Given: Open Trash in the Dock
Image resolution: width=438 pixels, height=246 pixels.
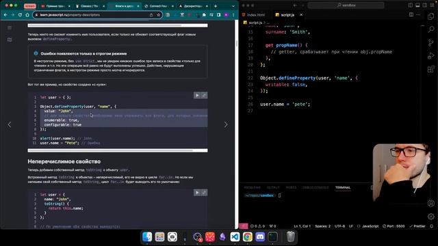Looking at the screenshot, I should click(291, 237).
